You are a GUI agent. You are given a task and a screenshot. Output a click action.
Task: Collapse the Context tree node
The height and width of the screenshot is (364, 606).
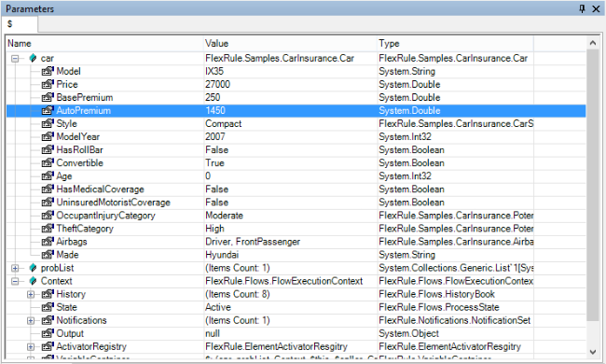coord(15,282)
